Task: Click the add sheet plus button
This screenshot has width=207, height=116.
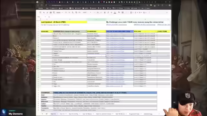Action: point(42,114)
